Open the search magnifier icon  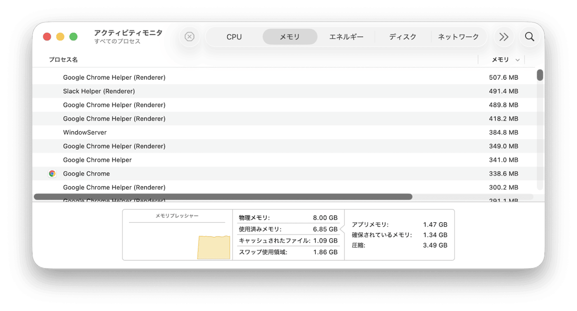[x=530, y=37]
